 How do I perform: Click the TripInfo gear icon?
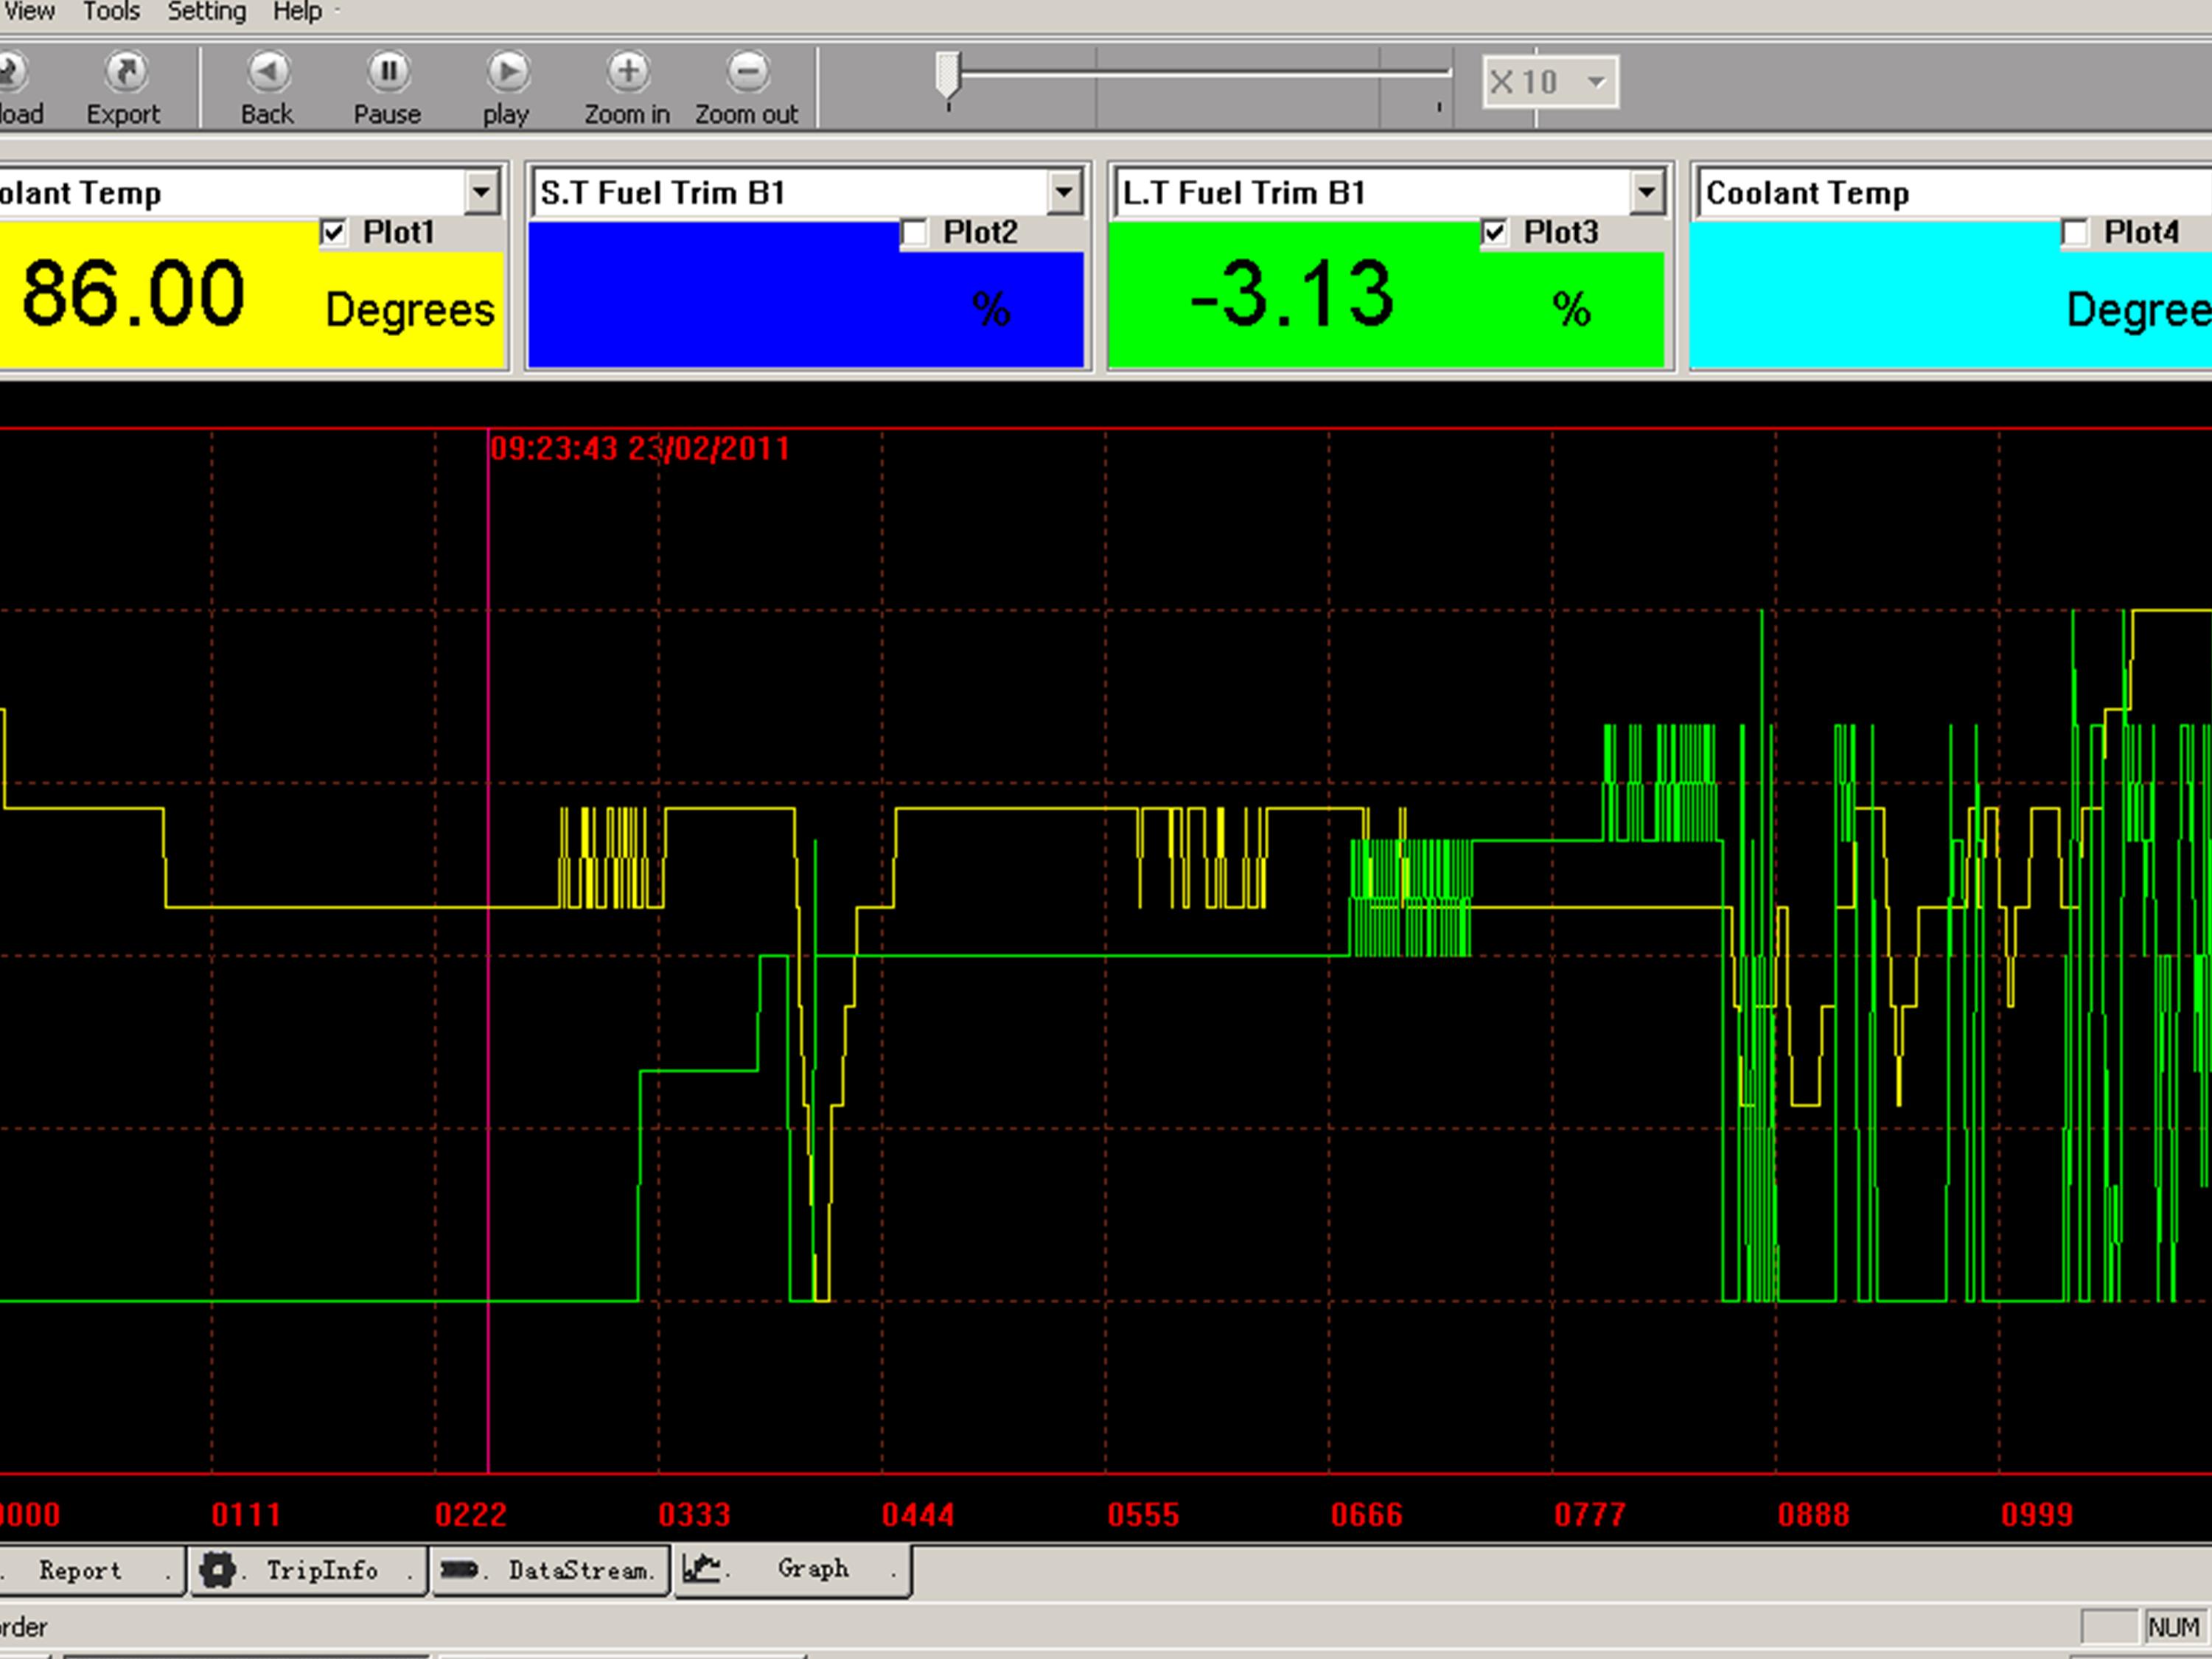tap(217, 1570)
